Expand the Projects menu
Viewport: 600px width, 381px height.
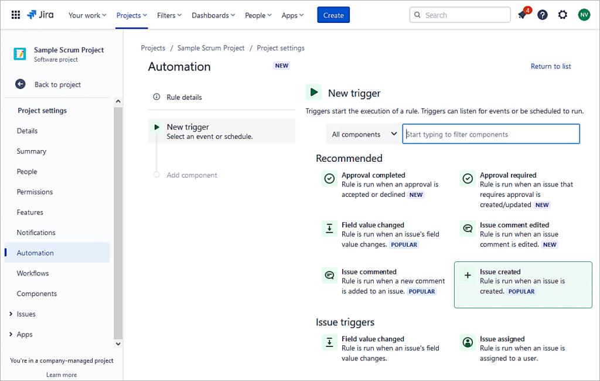(x=131, y=15)
